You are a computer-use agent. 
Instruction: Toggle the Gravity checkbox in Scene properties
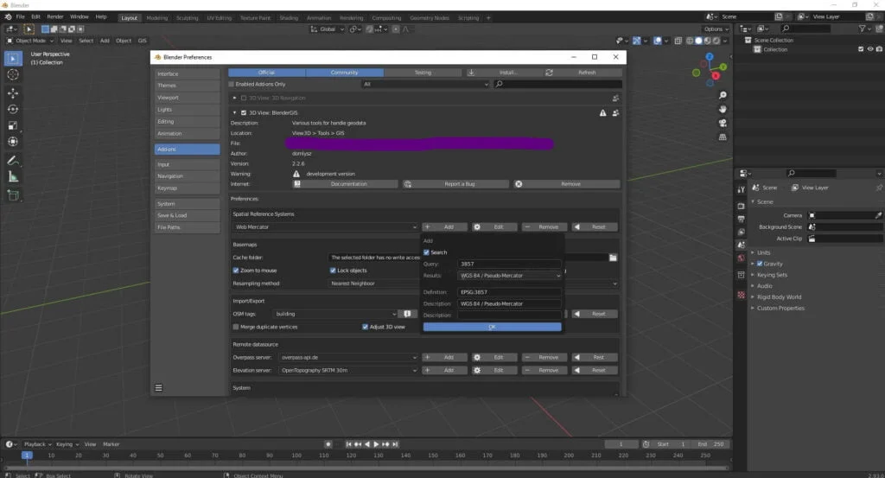[x=760, y=264]
